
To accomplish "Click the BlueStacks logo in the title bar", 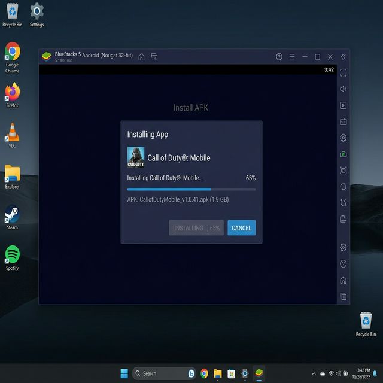I will coord(46,56).
